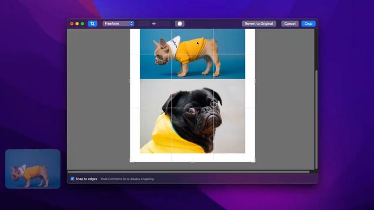Toggle the Snap to edges checkbox
Screen dimensions: 374x210
click(x=73, y=179)
